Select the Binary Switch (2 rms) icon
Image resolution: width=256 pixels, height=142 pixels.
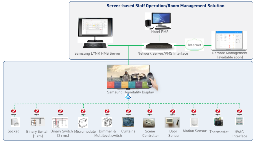60,122
